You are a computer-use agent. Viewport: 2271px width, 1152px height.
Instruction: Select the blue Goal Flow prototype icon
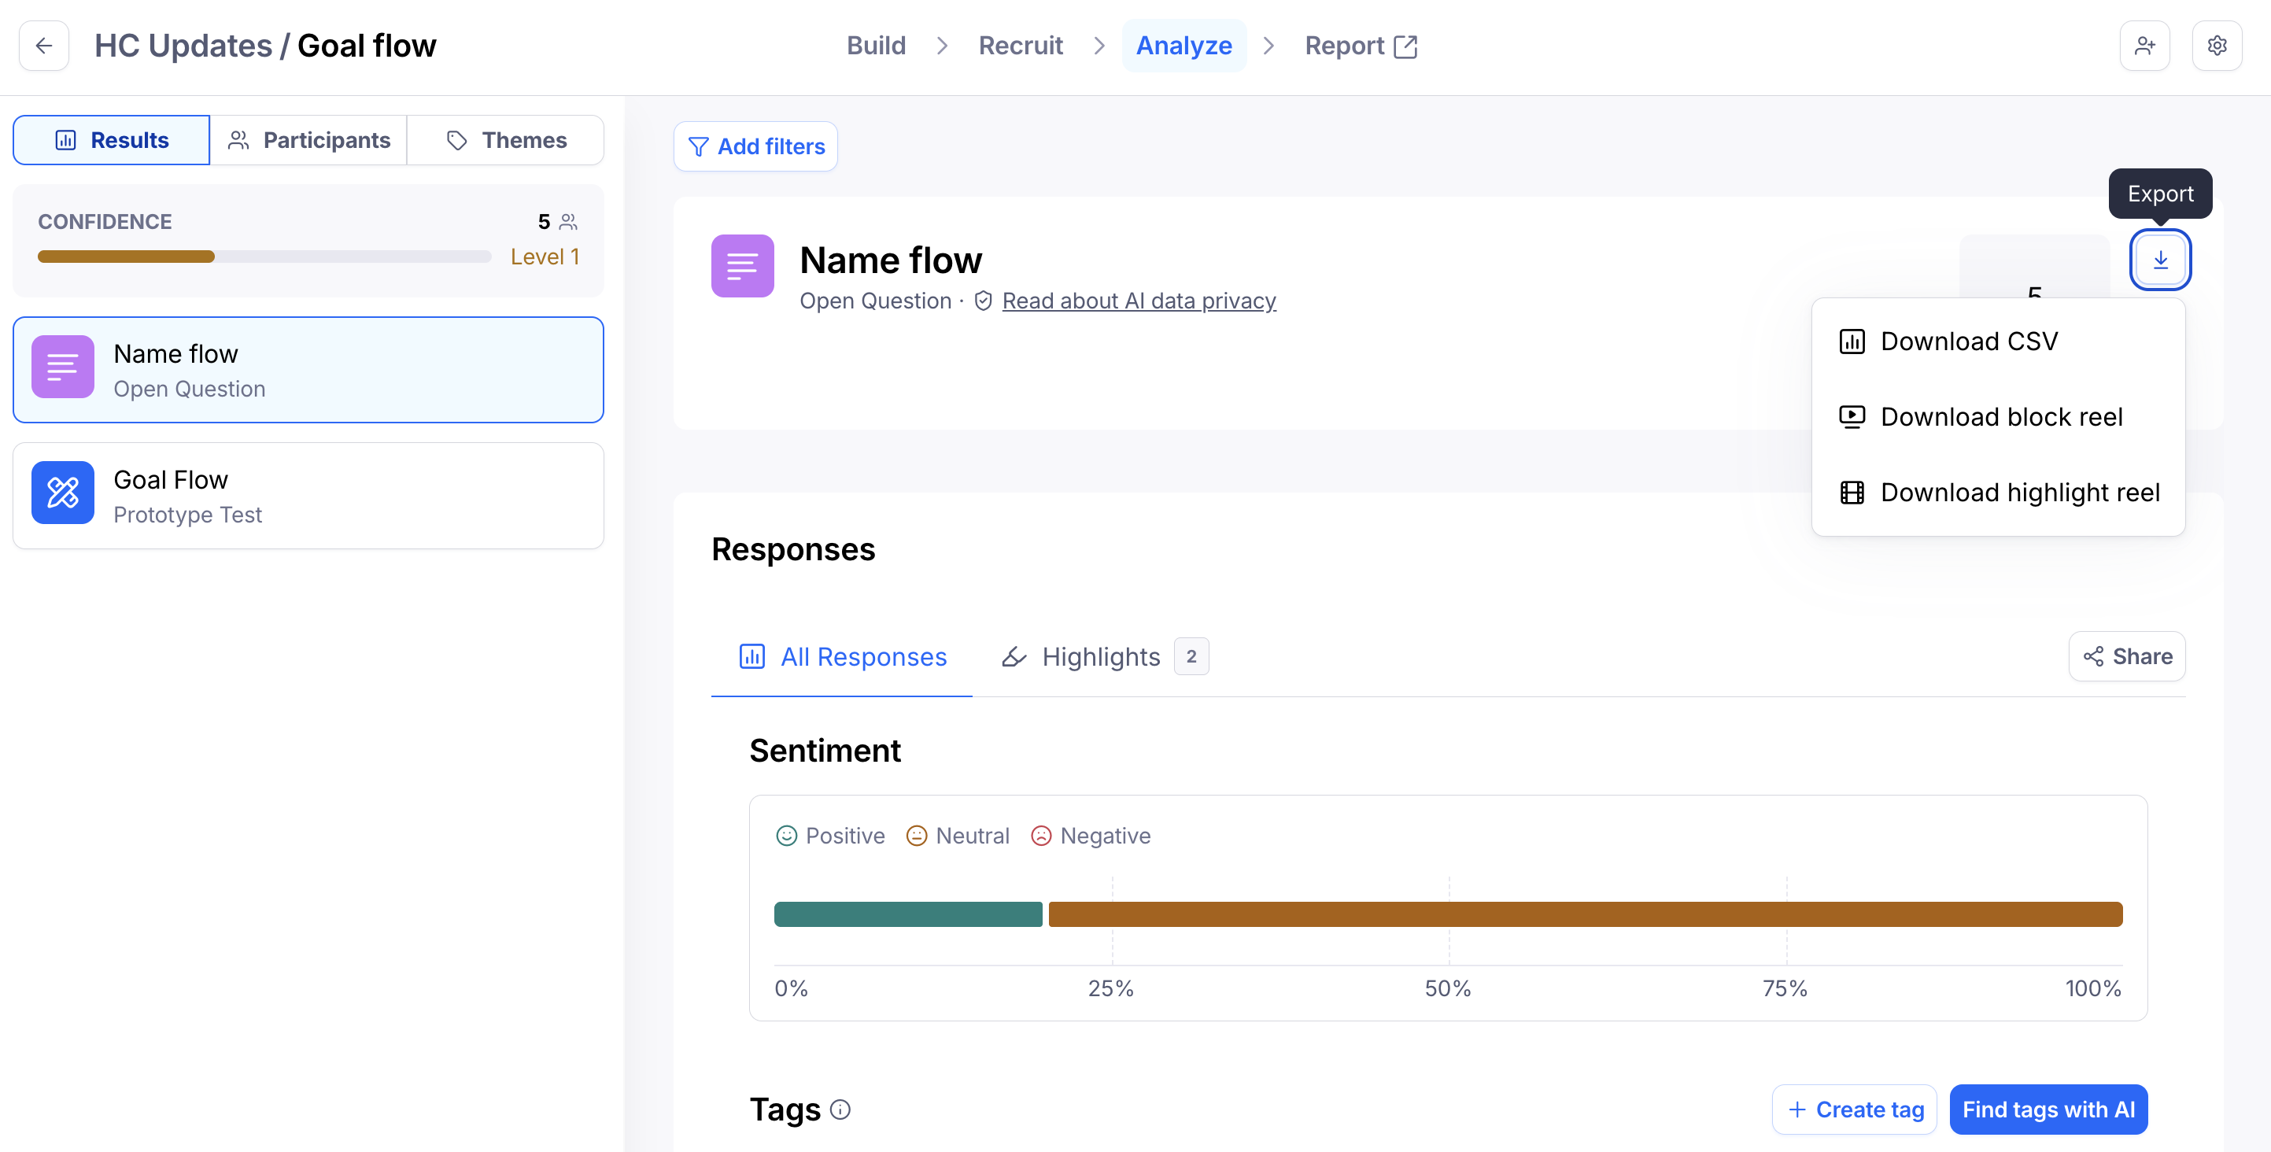point(63,493)
